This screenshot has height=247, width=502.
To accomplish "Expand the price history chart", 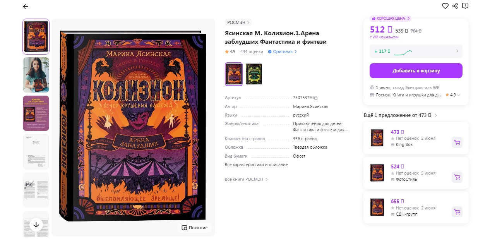I will pyautogui.click(x=416, y=51).
